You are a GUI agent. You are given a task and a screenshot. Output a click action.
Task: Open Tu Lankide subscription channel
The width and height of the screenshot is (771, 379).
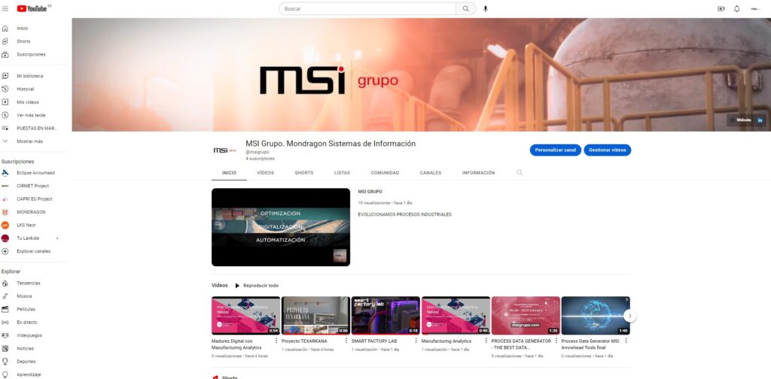tap(28, 238)
